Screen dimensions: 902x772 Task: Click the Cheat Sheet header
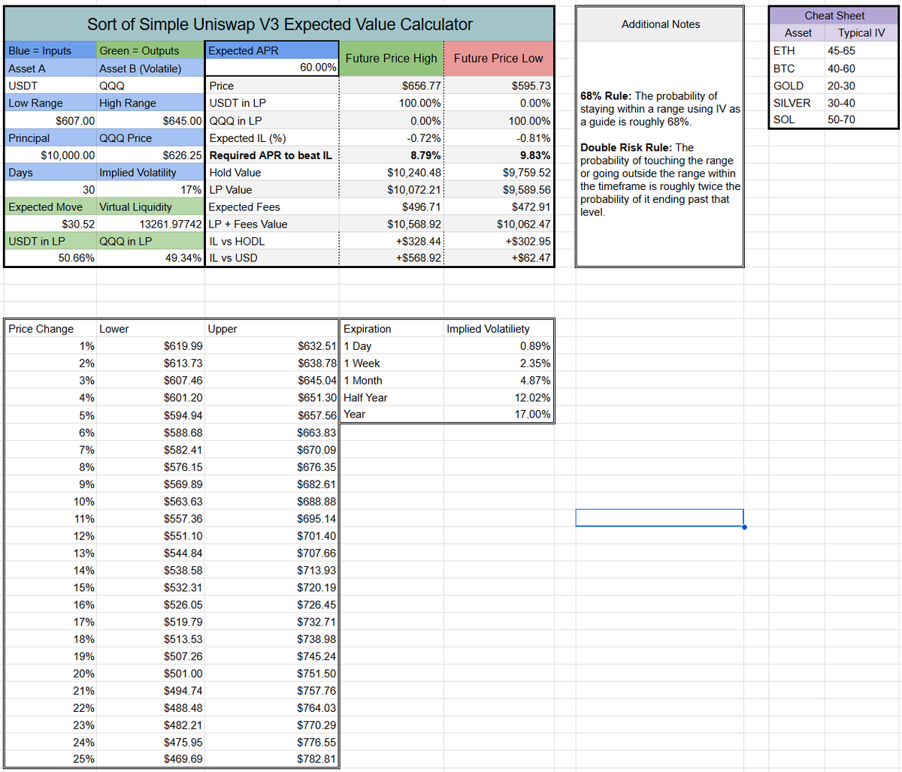coord(834,15)
